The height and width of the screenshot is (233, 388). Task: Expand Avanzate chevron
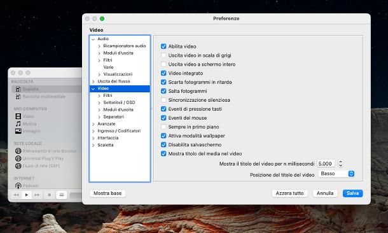(x=93, y=124)
